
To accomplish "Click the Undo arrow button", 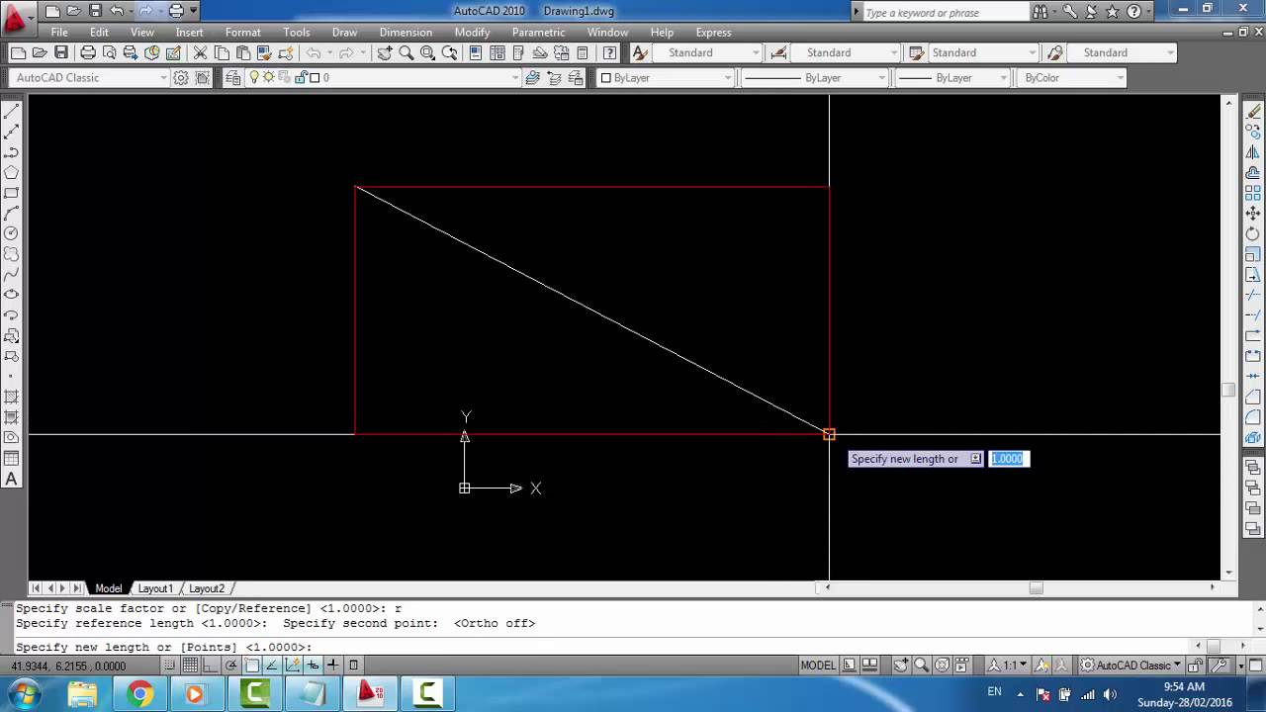I will tap(117, 11).
